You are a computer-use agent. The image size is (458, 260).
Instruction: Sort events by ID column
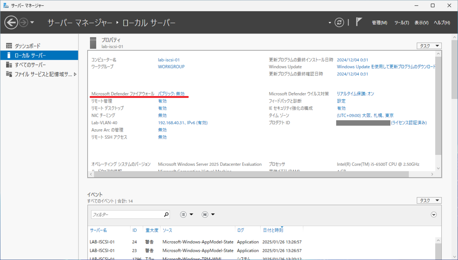click(134, 230)
